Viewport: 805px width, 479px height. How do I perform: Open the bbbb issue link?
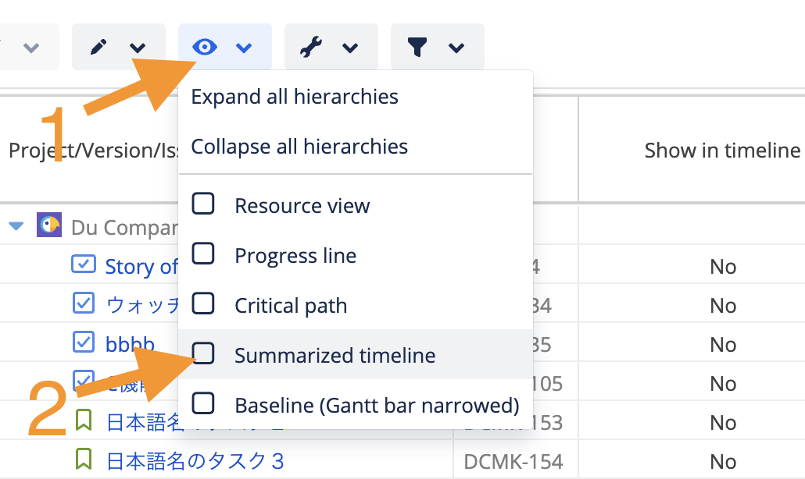(x=130, y=344)
